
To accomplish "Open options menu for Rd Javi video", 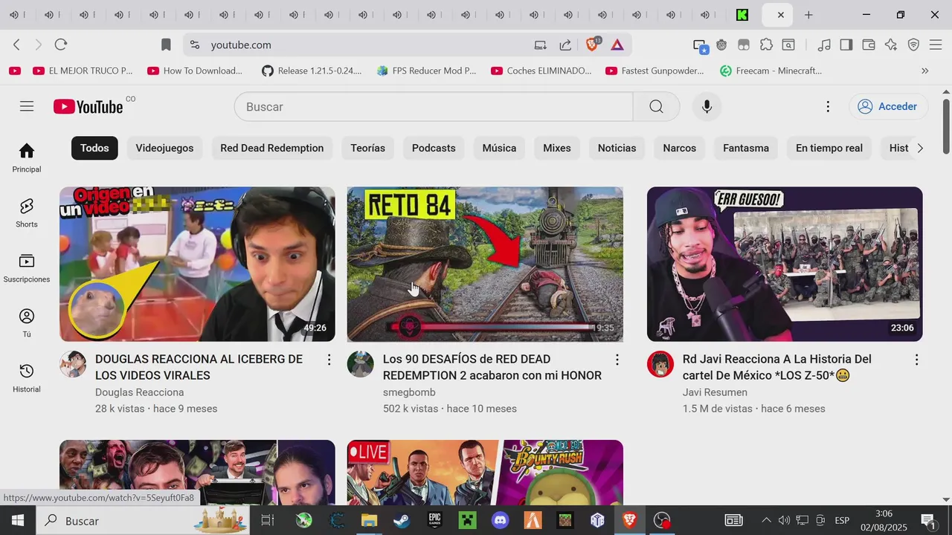I will pyautogui.click(x=916, y=360).
